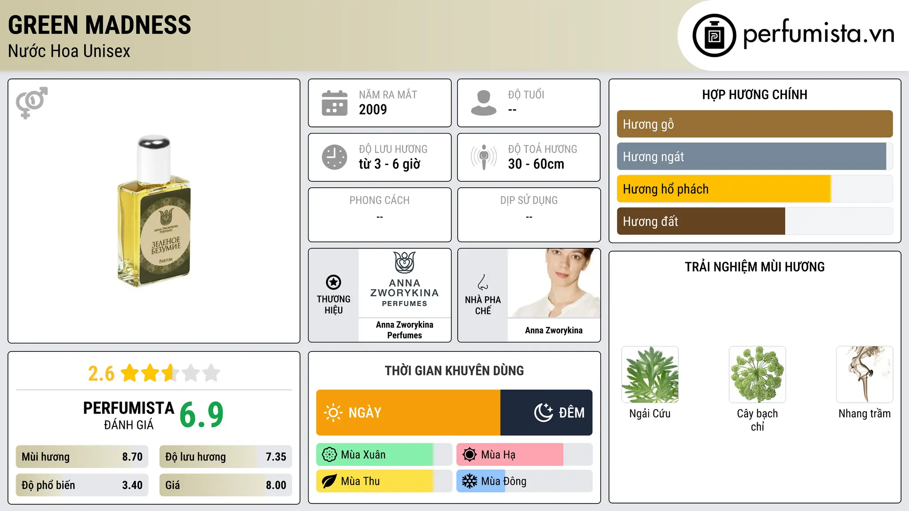Click the snowflake icon for Mùa Đông

pyautogui.click(x=470, y=481)
